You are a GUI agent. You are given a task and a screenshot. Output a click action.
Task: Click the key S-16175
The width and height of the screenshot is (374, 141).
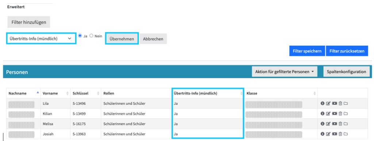click(79, 124)
